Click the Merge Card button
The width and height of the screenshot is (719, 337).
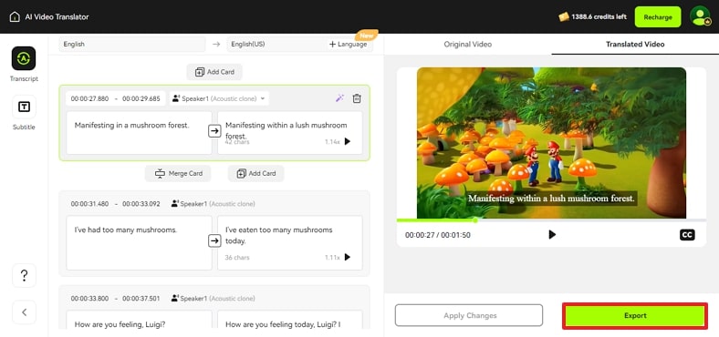(x=178, y=174)
